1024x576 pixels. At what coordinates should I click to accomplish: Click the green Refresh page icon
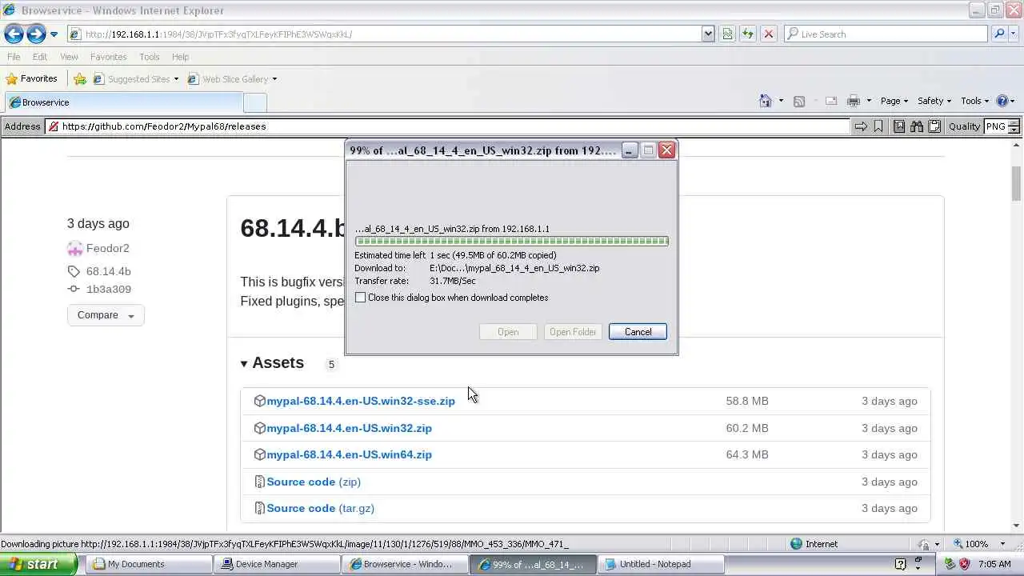click(747, 34)
